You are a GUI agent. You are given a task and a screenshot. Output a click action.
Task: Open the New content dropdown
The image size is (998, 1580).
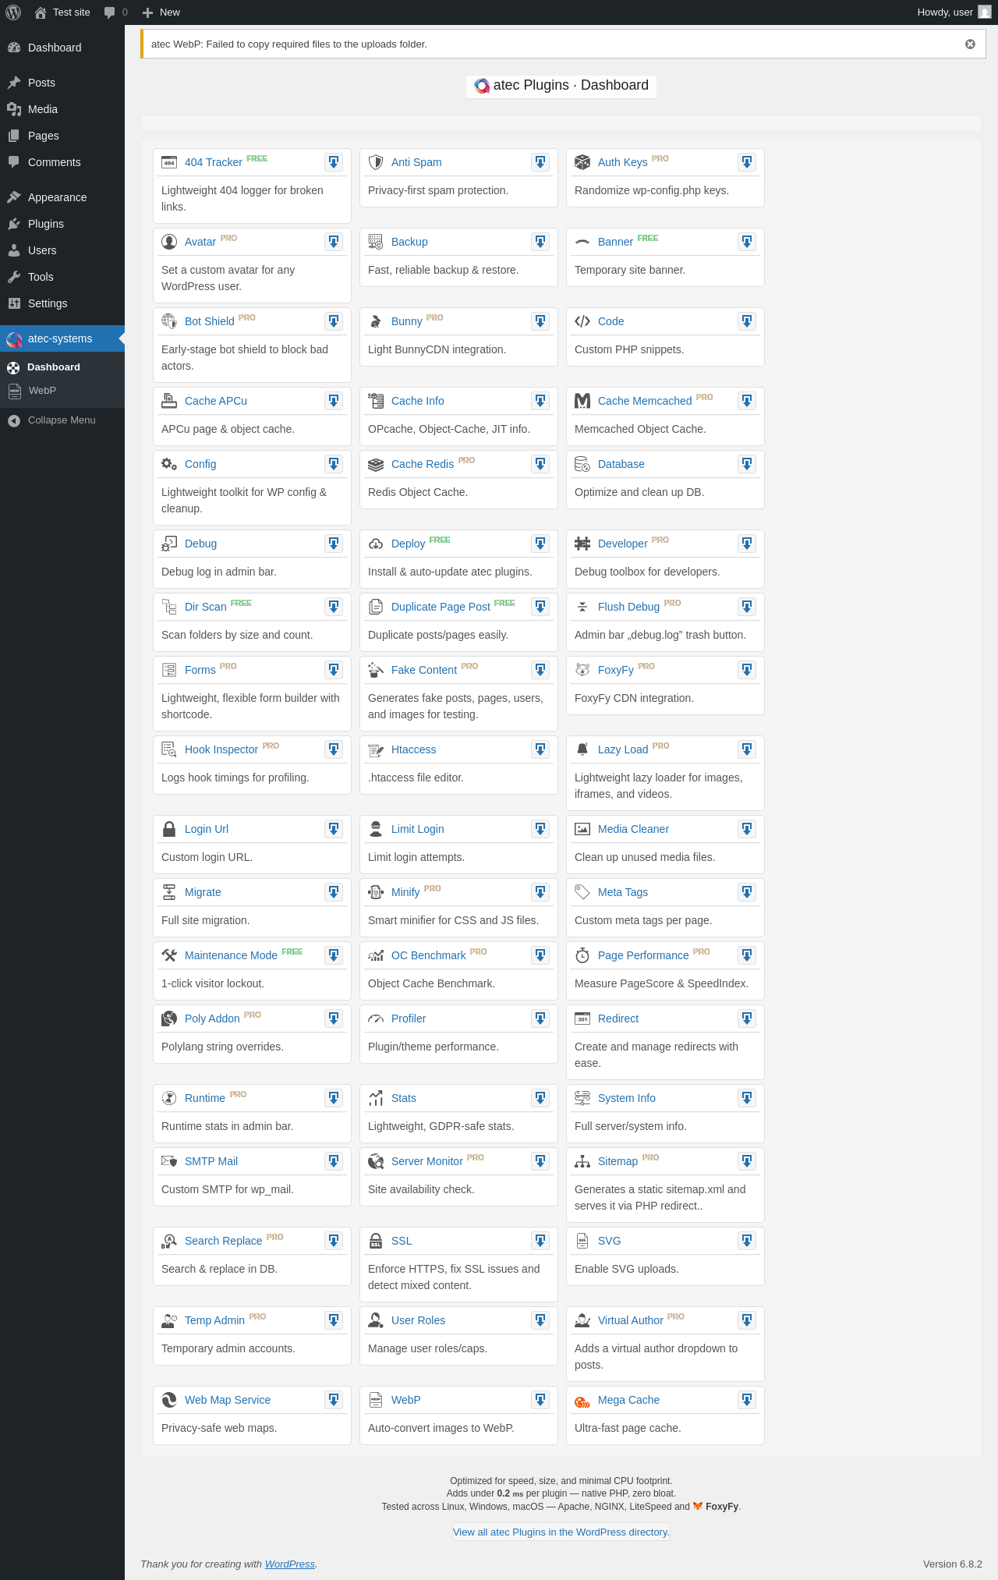161,12
